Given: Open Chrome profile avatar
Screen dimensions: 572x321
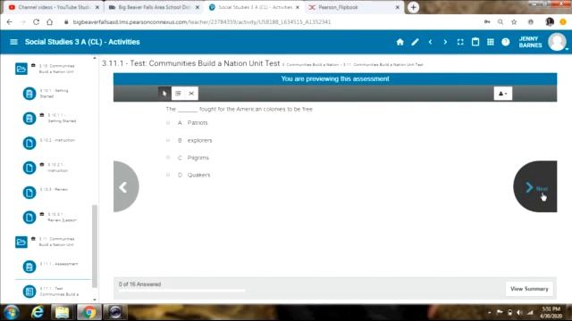Looking at the screenshot, I should coord(550,21).
